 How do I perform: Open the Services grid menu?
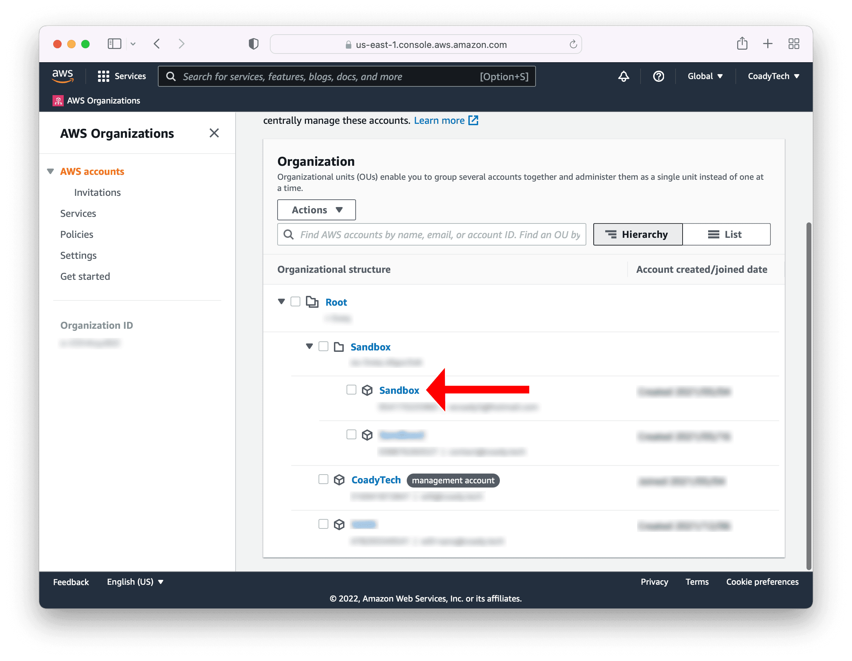click(103, 76)
